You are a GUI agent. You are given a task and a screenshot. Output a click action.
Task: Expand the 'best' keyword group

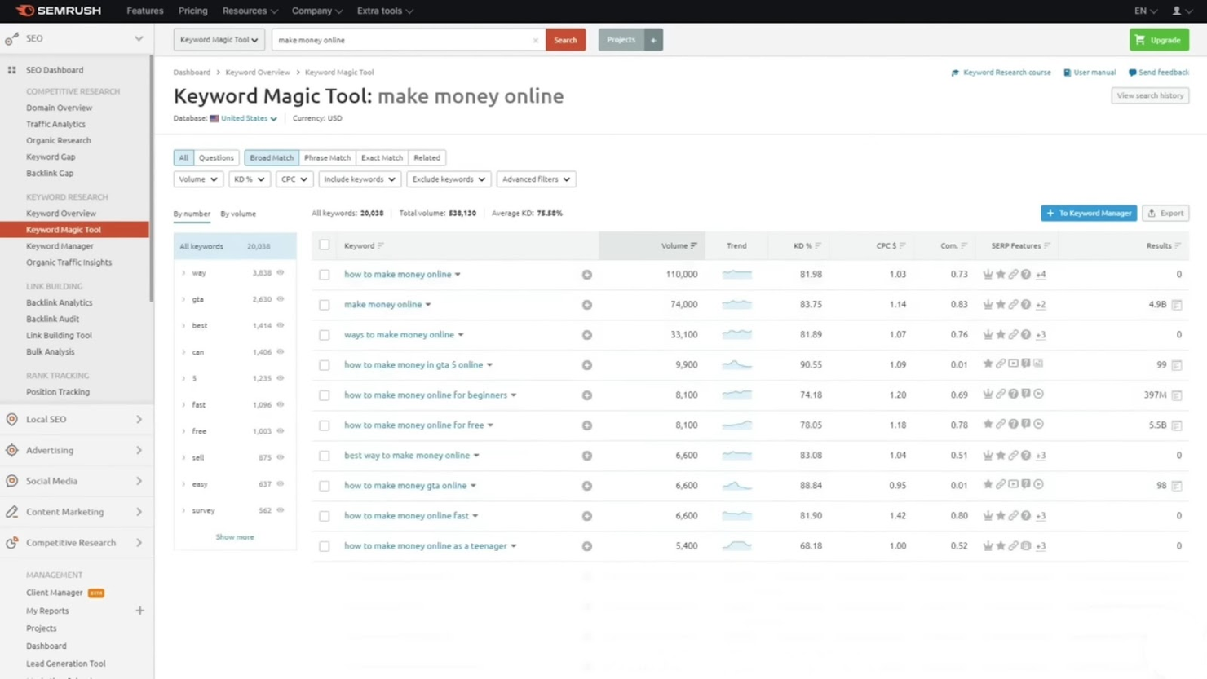click(x=183, y=325)
